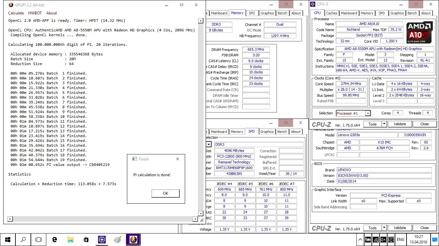Click Tools button in the CPU tab window
This screenshot has height=246, width=439.
[372, 124]
